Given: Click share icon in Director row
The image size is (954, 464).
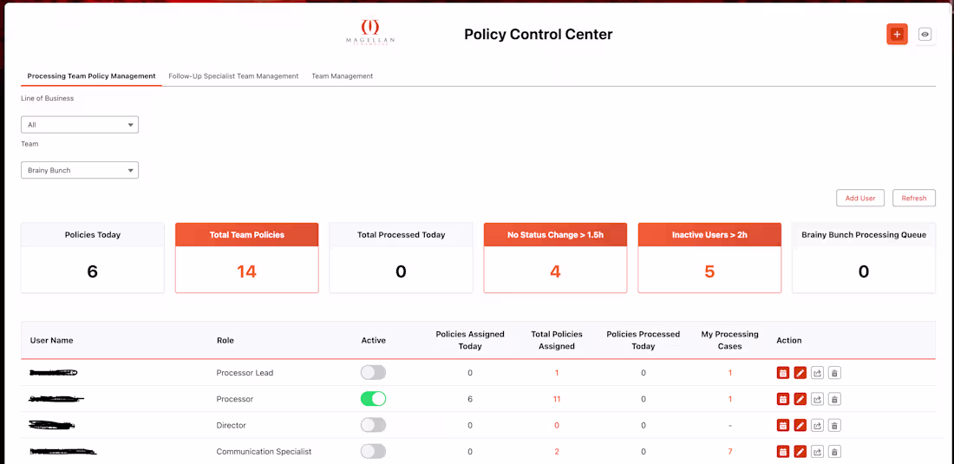Looking at the screenshot, I should 818,426.
